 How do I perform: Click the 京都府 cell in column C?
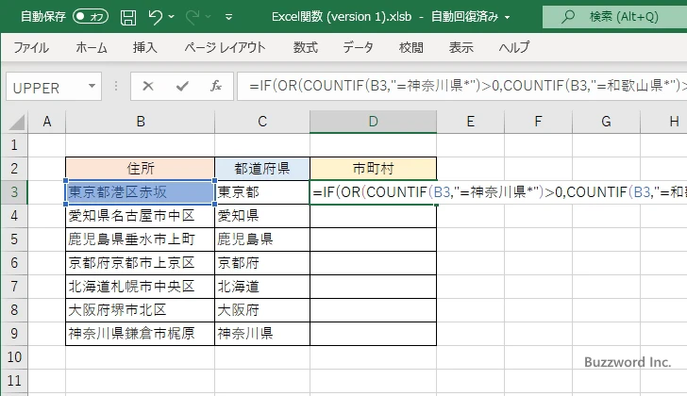click(262, 263)
